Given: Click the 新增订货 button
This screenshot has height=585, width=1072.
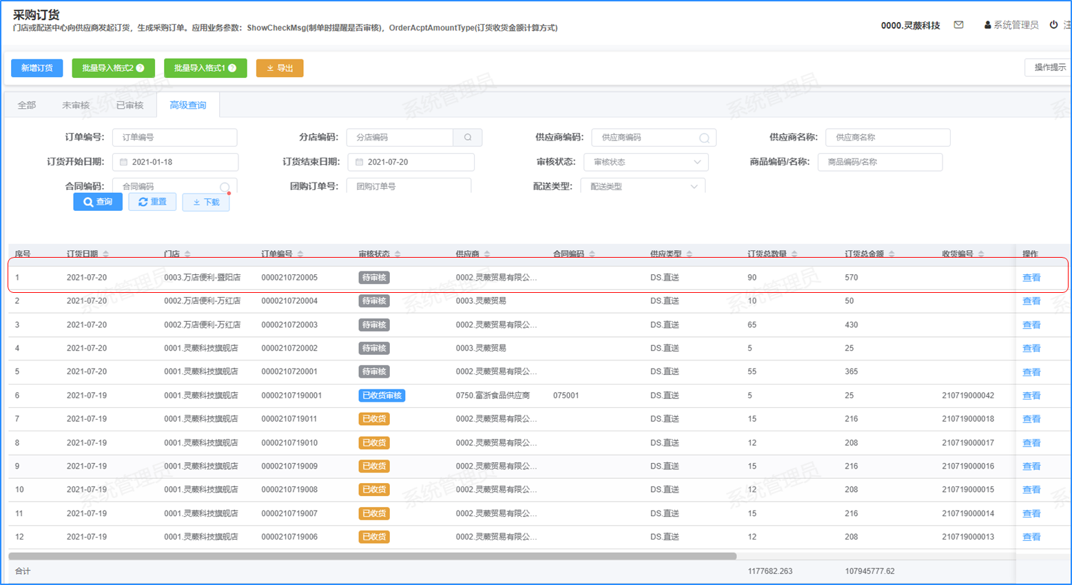Looking at the screenshot, I should point(37,68).
